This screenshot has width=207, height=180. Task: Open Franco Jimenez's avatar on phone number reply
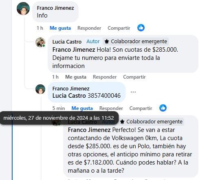point(40,89)
